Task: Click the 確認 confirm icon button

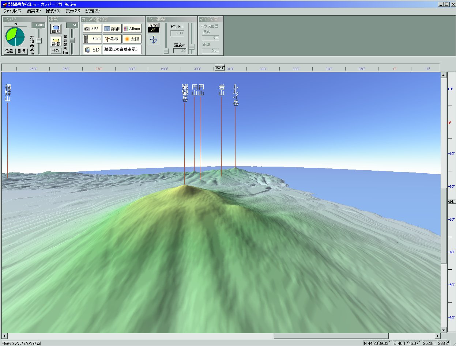Action: (56, 42)
